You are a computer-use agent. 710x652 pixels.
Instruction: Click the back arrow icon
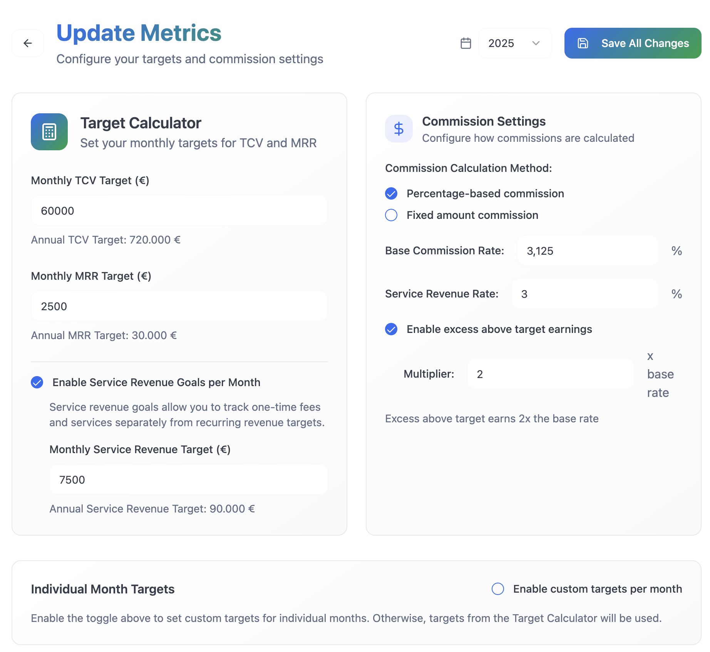click(x=27, y=43)
